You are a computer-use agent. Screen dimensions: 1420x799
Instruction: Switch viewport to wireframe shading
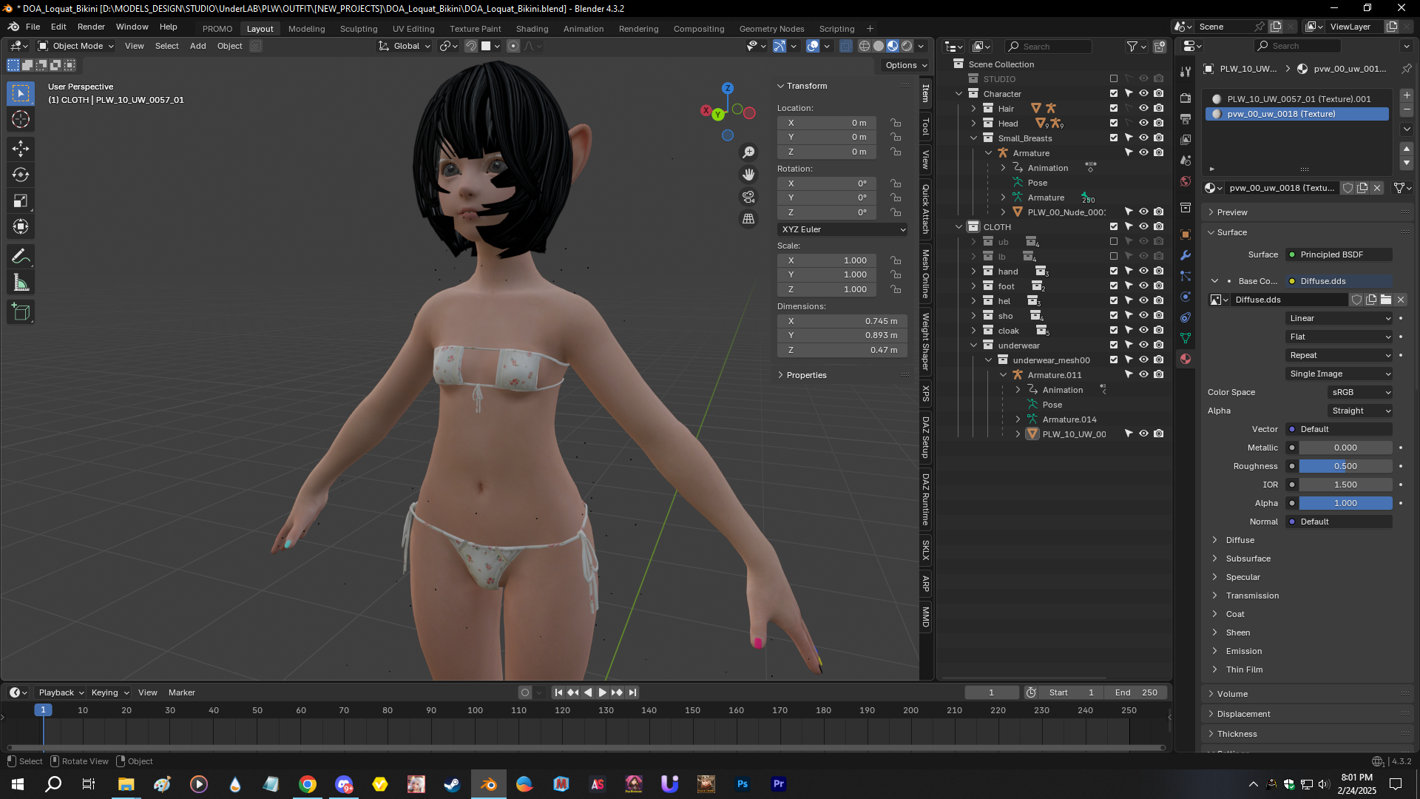[x=864, y=46]
